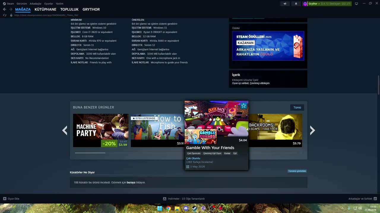Switch to the MAĞAZA tab
Viewport: 380px width, 213px height.
point(23,9)
